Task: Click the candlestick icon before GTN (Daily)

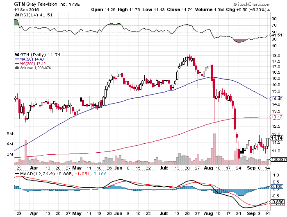Action: 17,54
